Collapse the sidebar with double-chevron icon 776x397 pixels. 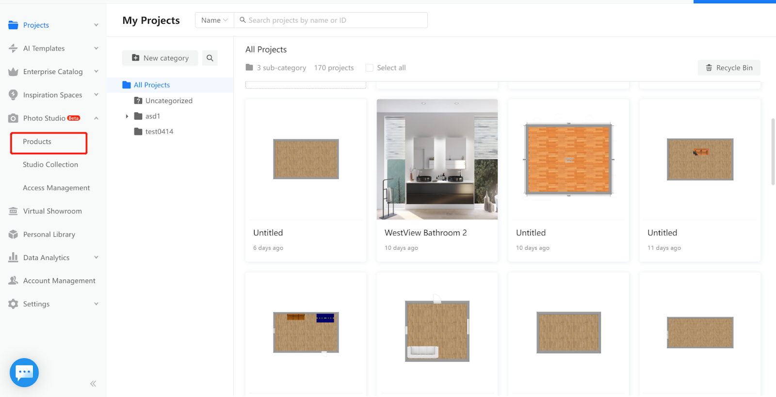pos(93,384)
